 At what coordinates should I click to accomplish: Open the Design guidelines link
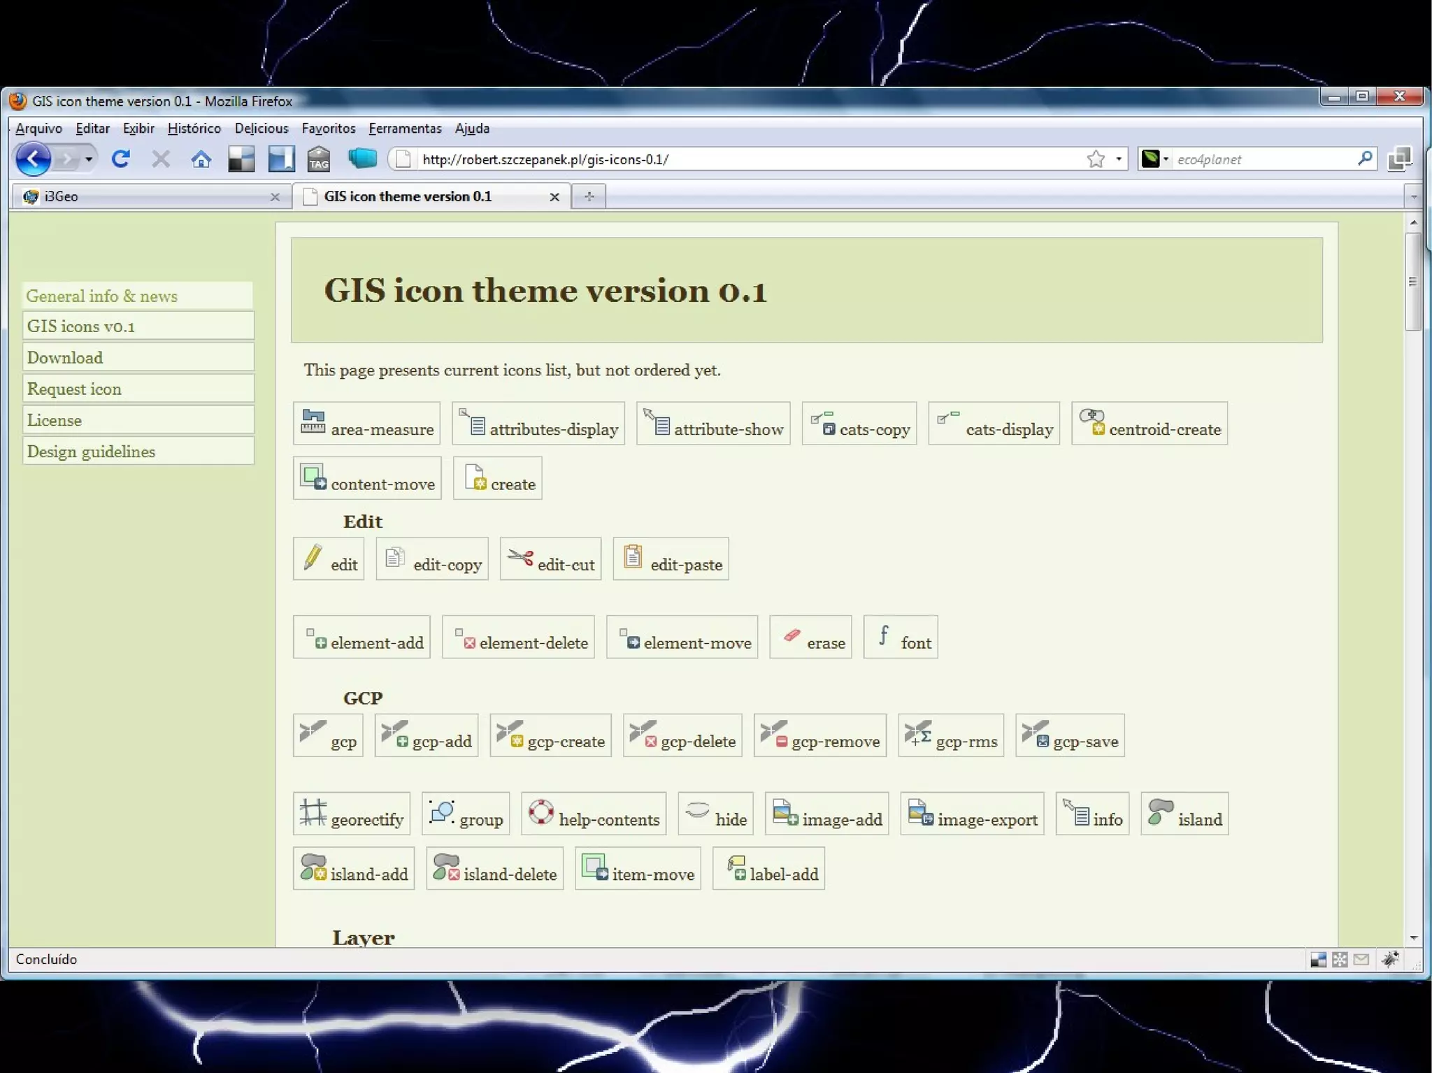[x=91, y=452]
